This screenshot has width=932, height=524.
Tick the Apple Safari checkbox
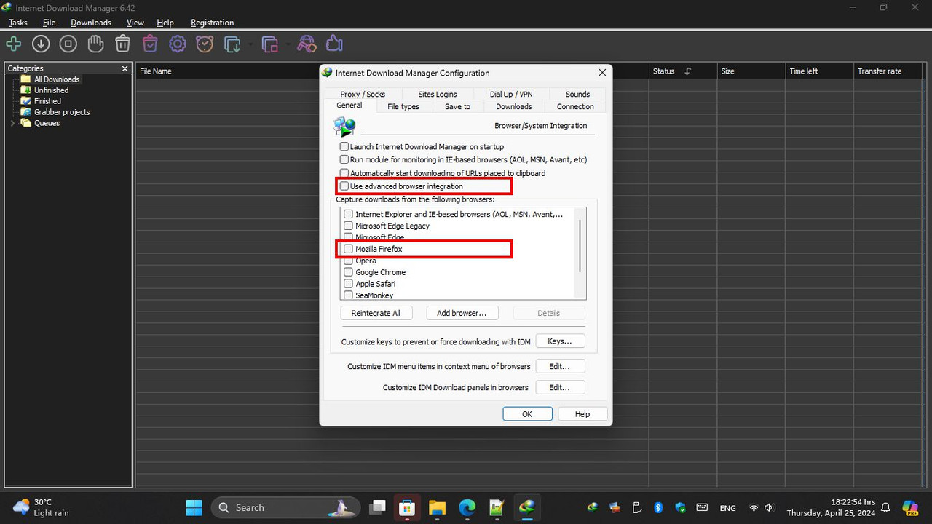coord(349,284)
